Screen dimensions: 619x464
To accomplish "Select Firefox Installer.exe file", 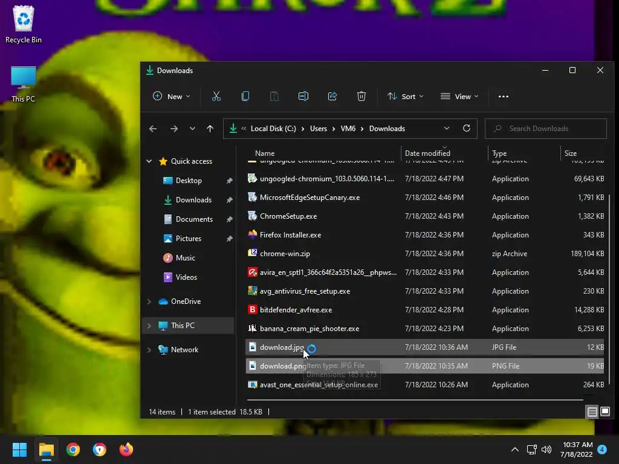I will (426, 235).
